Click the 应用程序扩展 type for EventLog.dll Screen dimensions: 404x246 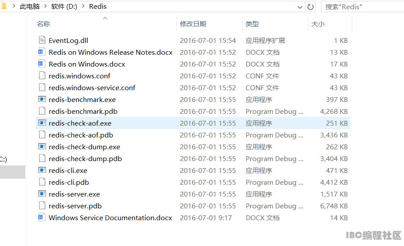coord(265,40)
